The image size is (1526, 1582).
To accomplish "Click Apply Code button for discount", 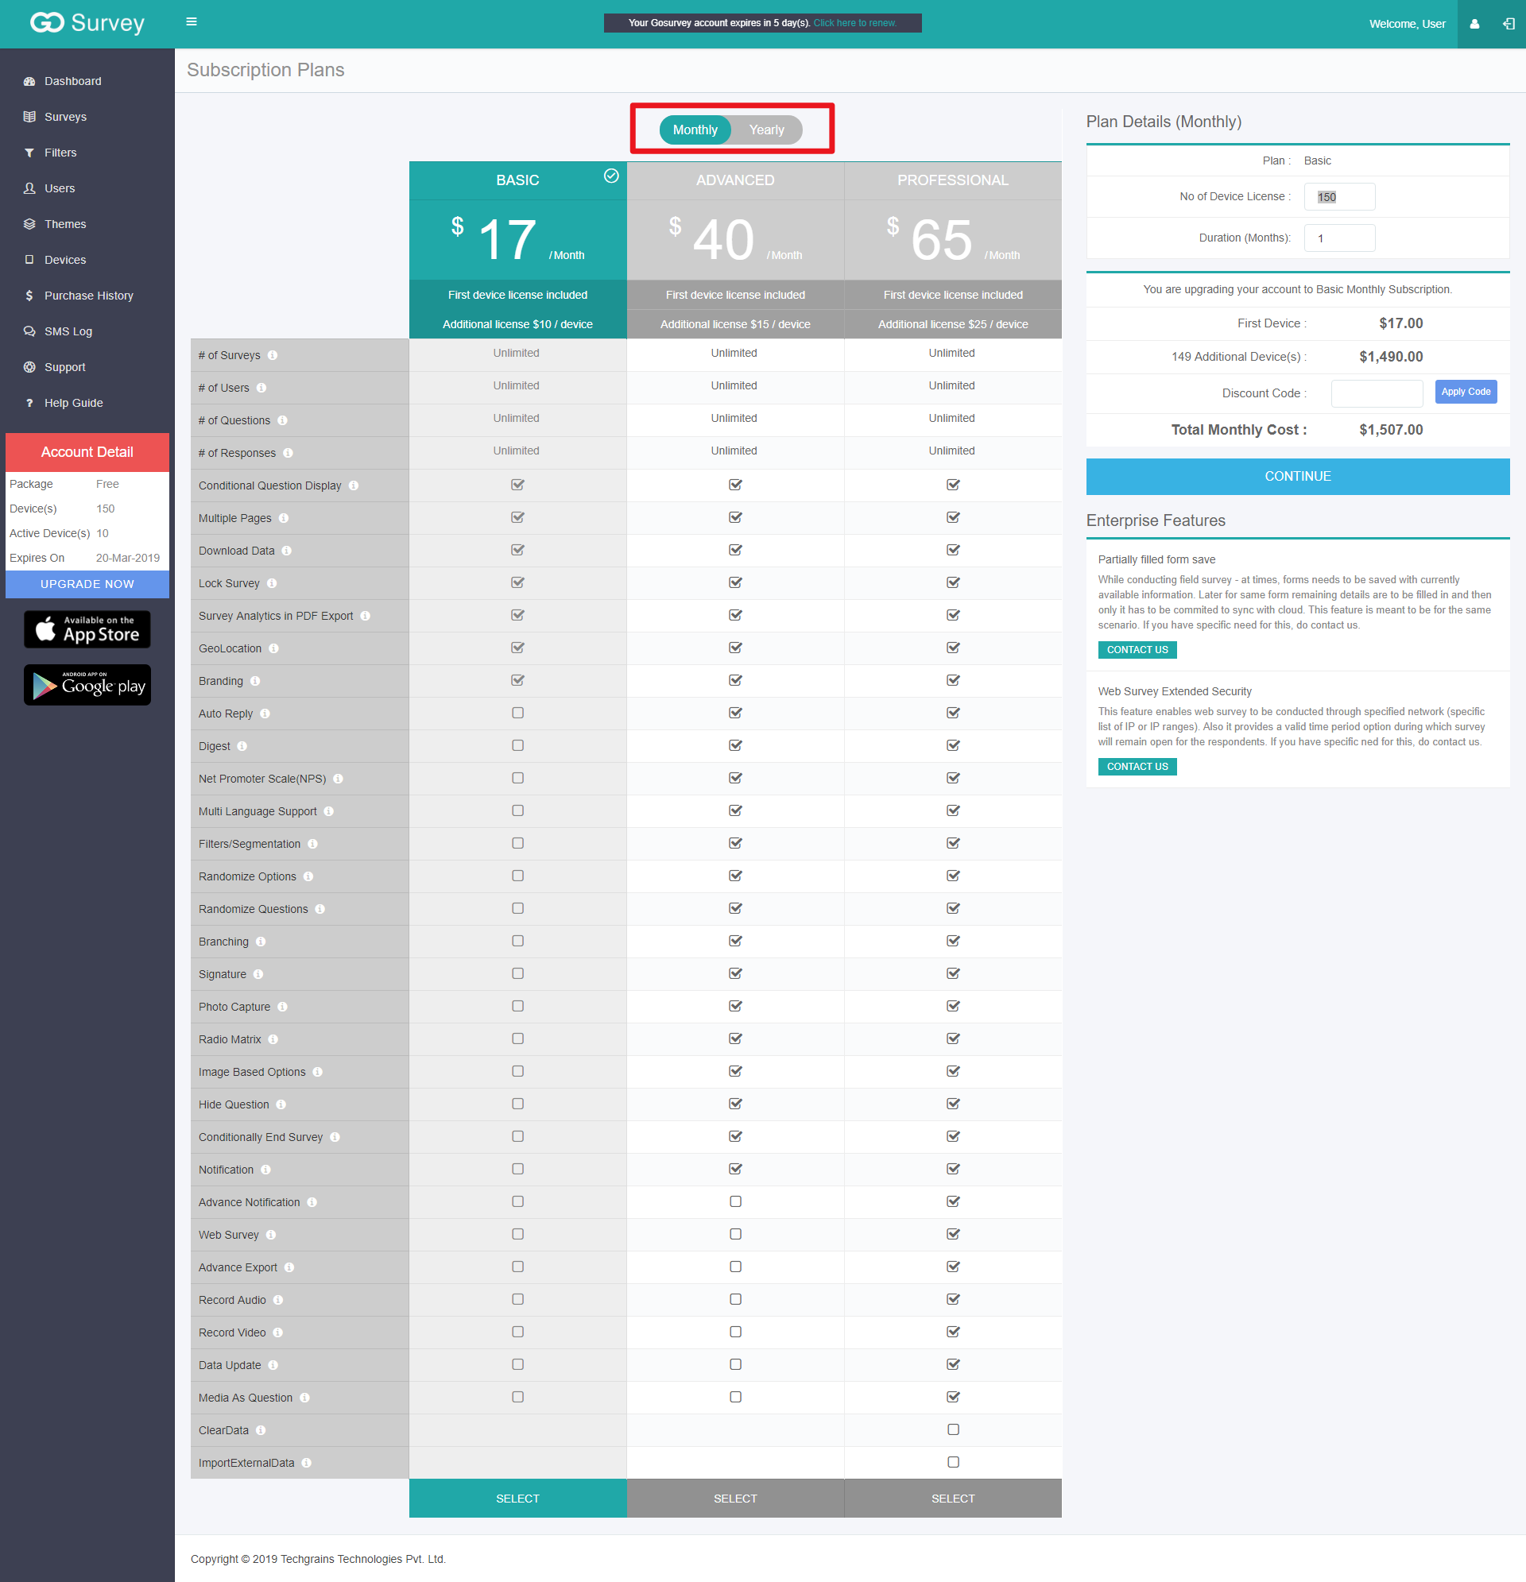I will pyautogui.click(x=1466, y=393).
